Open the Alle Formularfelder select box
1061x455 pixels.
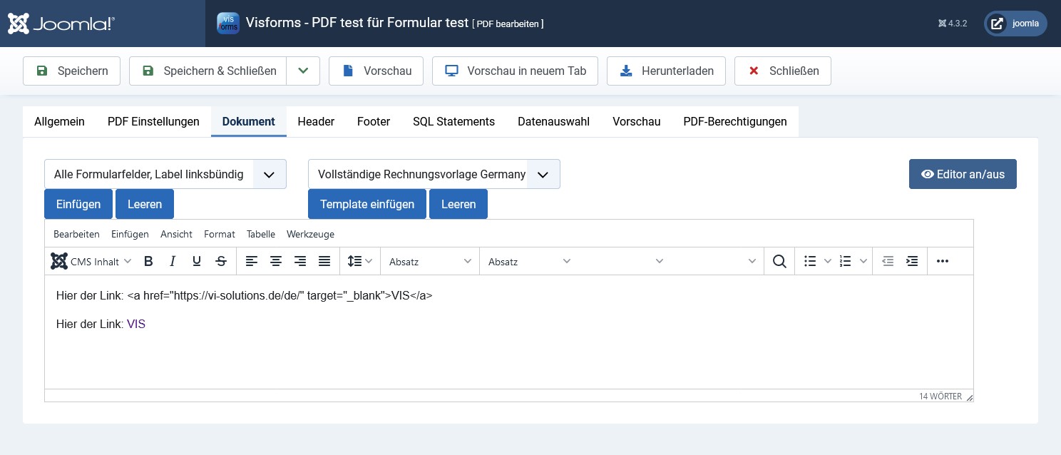(165, 174)
